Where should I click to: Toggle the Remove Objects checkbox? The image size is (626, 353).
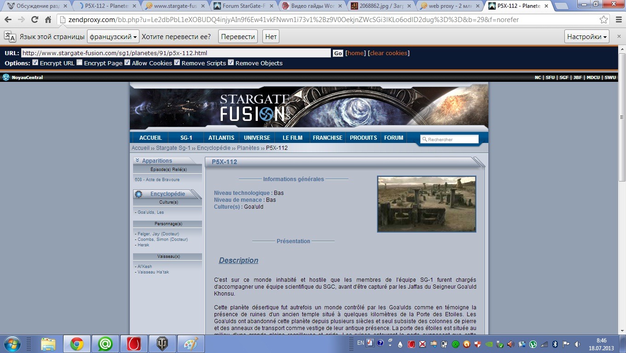(231, 63)
